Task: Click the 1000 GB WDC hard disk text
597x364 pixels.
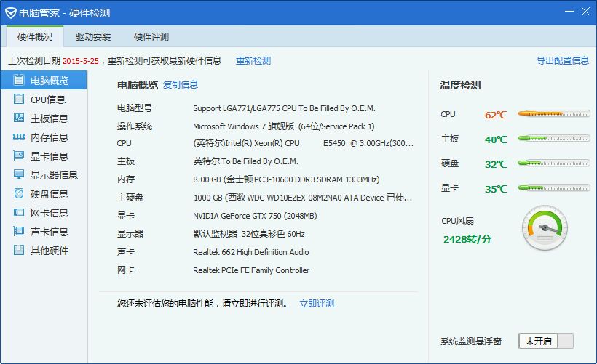Action: pos(303,198)
